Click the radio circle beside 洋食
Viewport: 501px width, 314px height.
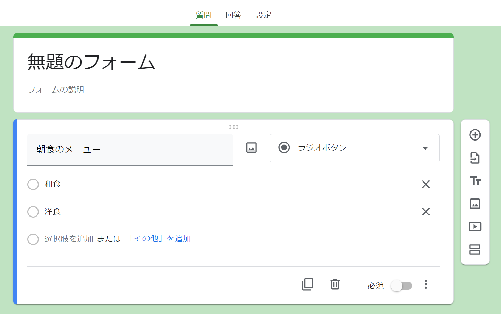point(33,212)
